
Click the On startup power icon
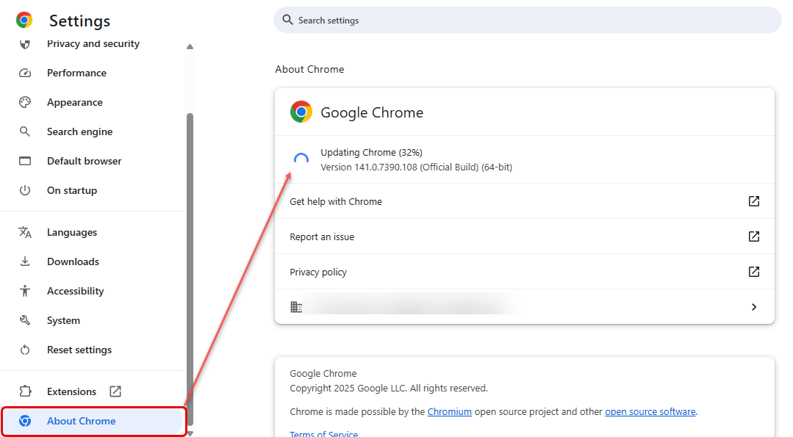25,190
